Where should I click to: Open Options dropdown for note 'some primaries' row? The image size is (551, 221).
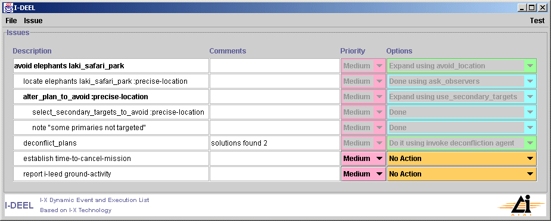tap(462, 128)
